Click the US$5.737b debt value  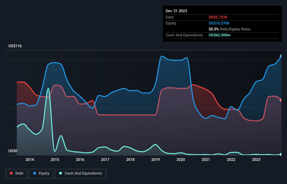coord(218,17)
